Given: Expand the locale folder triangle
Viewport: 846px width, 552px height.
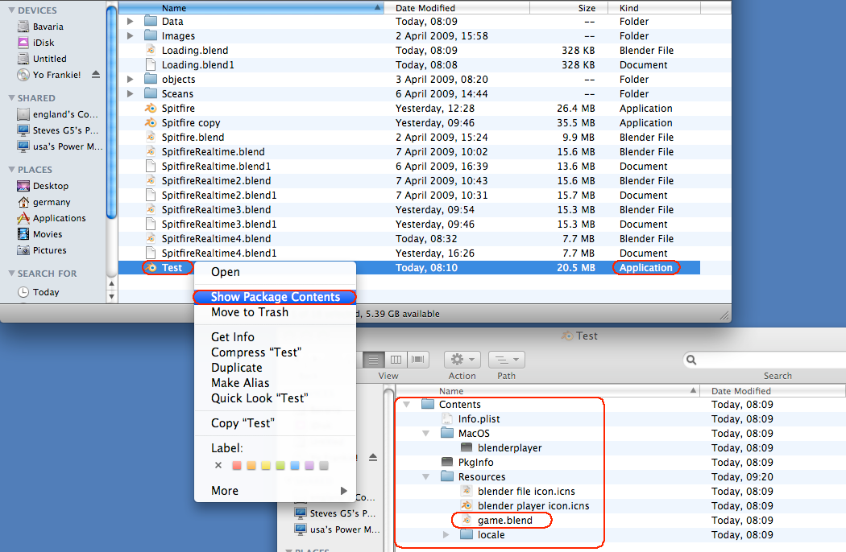Looking at the screenshot, I should click(x=446, y=535).
